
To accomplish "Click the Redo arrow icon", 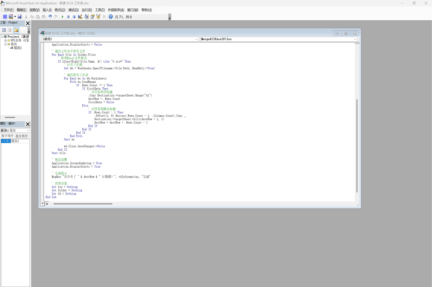I will 56,17.
